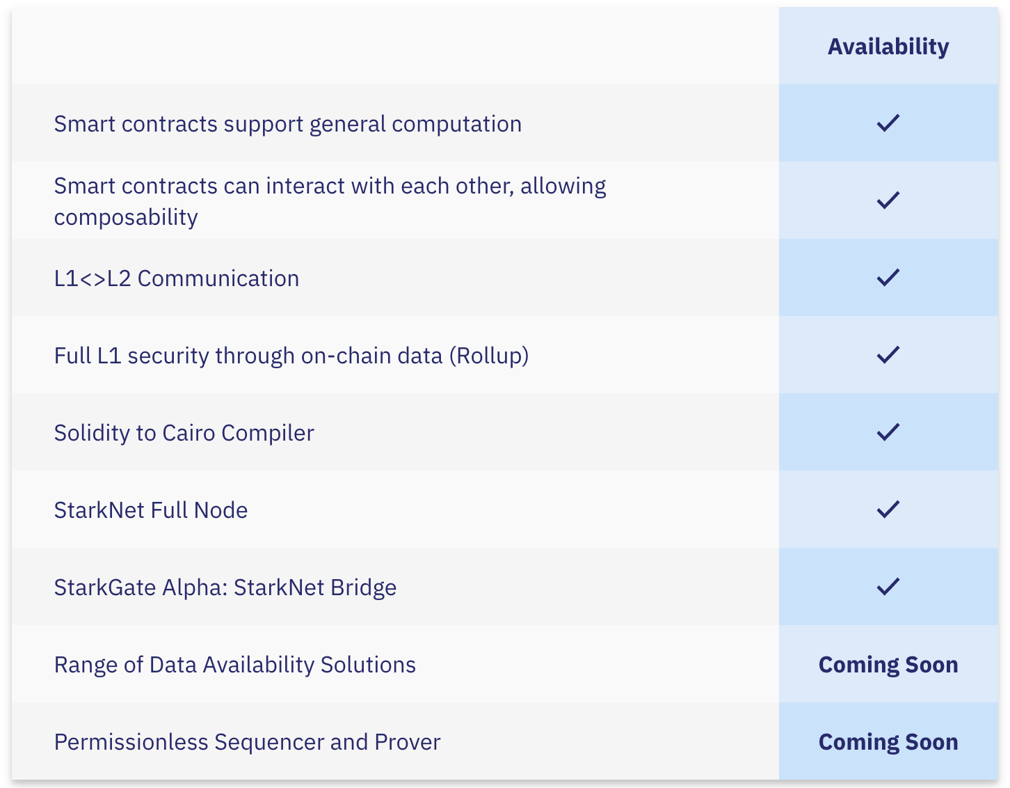Image resolution: width=1010 pixels, height=788 pixels.
Task: Select checkmark for Full L1 security Rollup
Action: [x=888, y=355]
